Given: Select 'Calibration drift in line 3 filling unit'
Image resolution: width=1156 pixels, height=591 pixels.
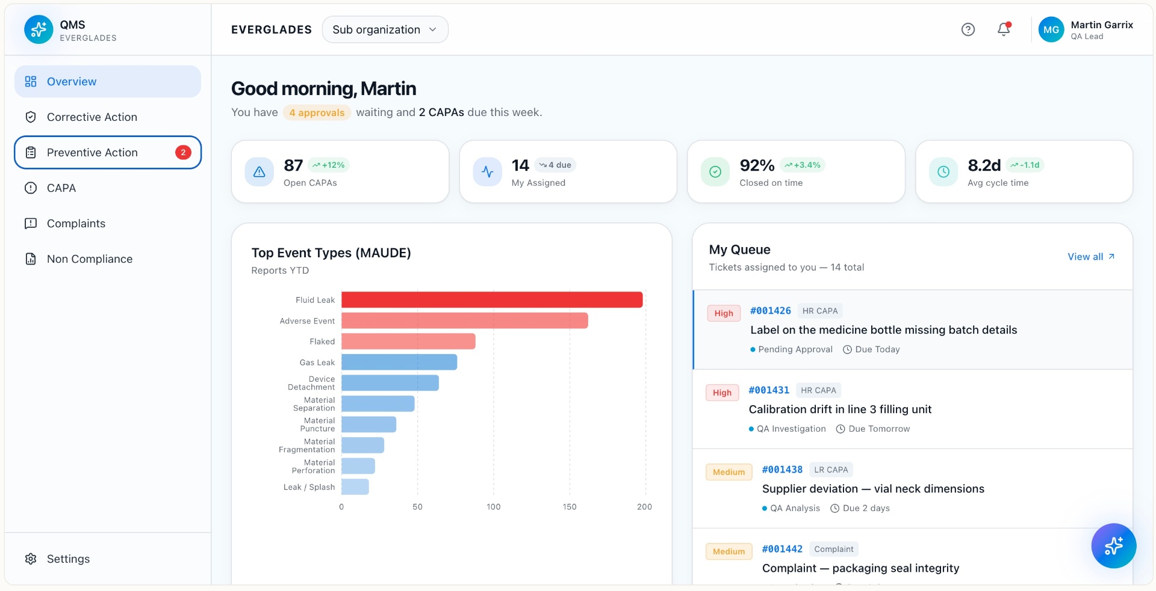Looking at the screenshot, I should click(x=840, y=409).
